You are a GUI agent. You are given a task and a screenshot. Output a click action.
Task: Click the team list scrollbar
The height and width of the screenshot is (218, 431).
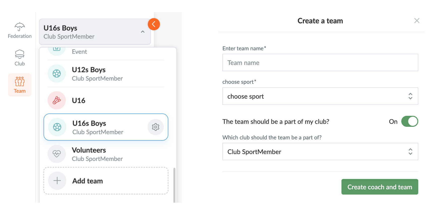174,185
